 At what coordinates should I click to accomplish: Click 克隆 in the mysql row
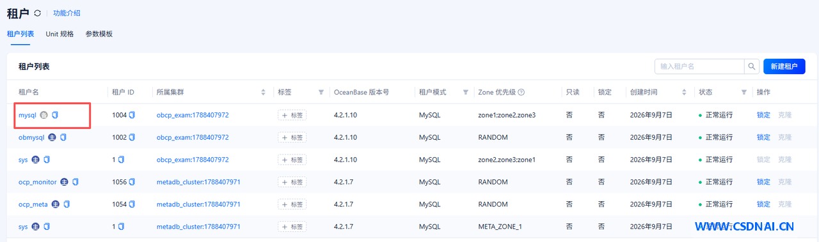point(784,115)
